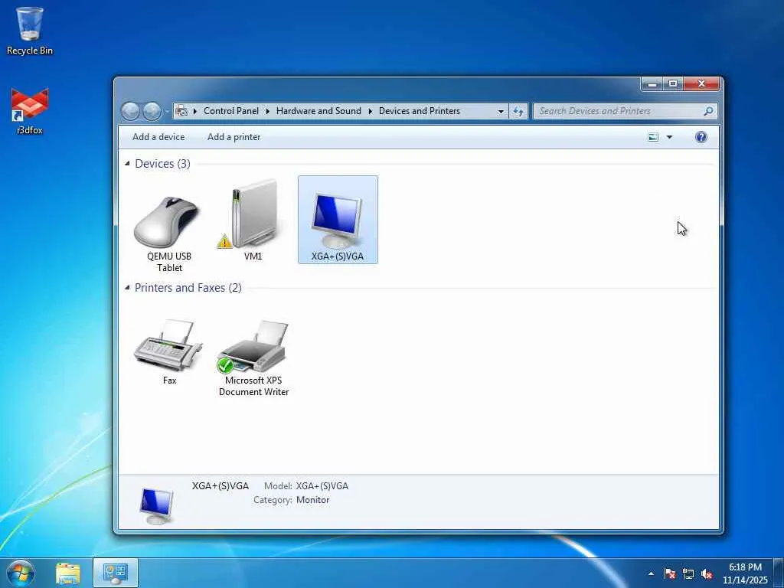Click the Model value XGA+(S)VGA

(x=322, y=486)
